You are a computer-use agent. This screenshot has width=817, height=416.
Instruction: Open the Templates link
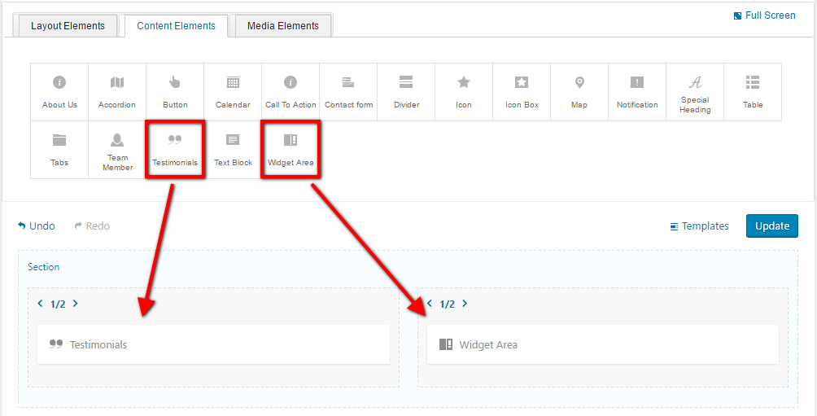coord(699,226)
